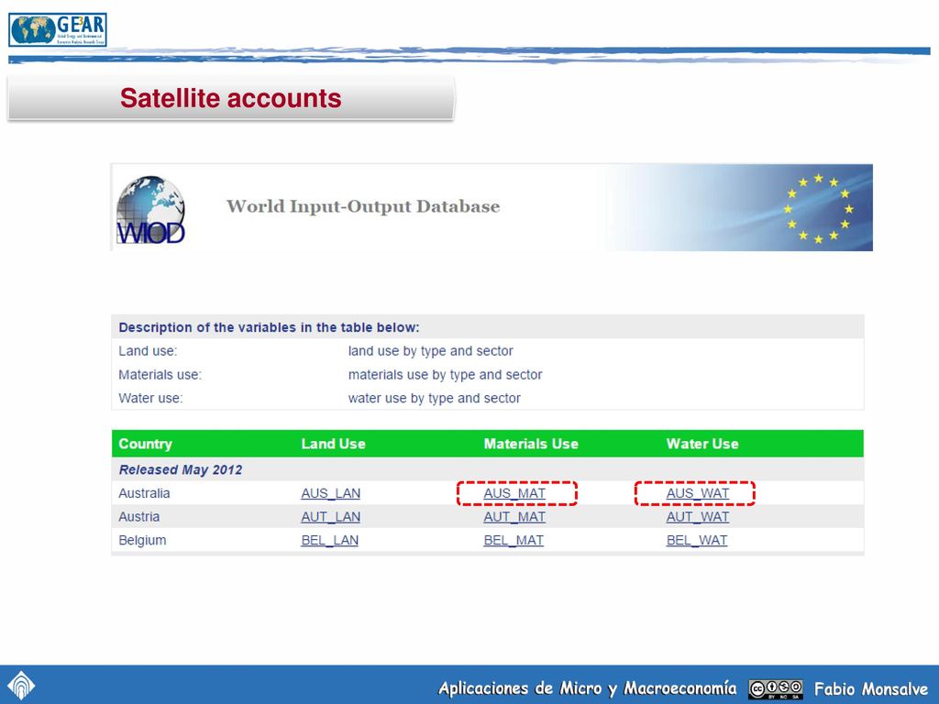
Task: Open the BEL_WAT link for Belgium
Action: tap(697, 540)
